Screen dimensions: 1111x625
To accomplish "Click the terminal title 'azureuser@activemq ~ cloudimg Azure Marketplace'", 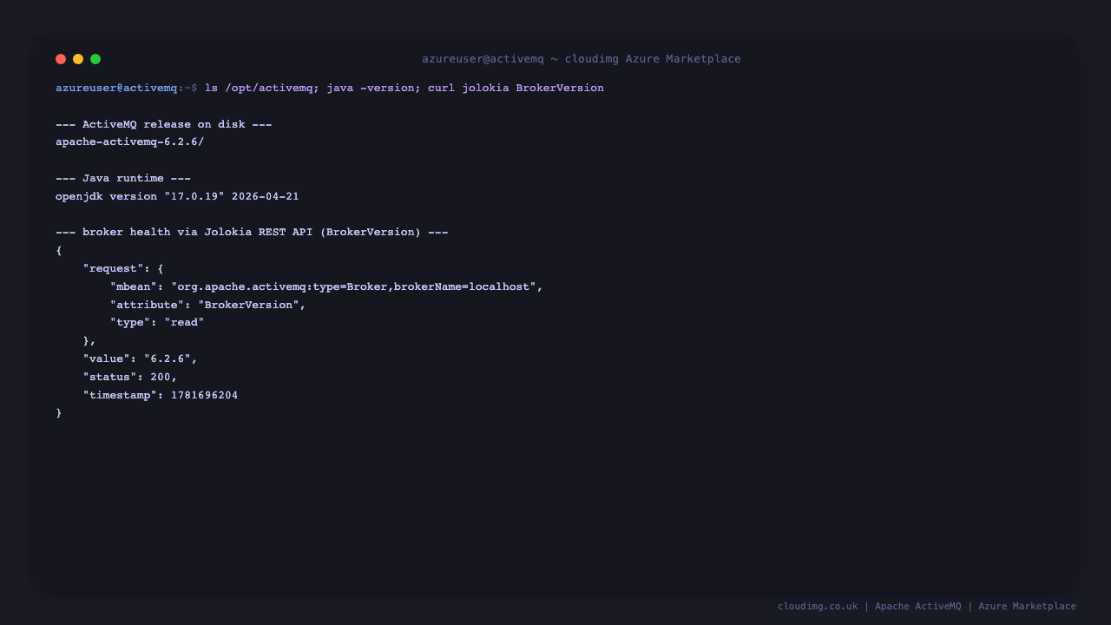I will pos(582,59).
